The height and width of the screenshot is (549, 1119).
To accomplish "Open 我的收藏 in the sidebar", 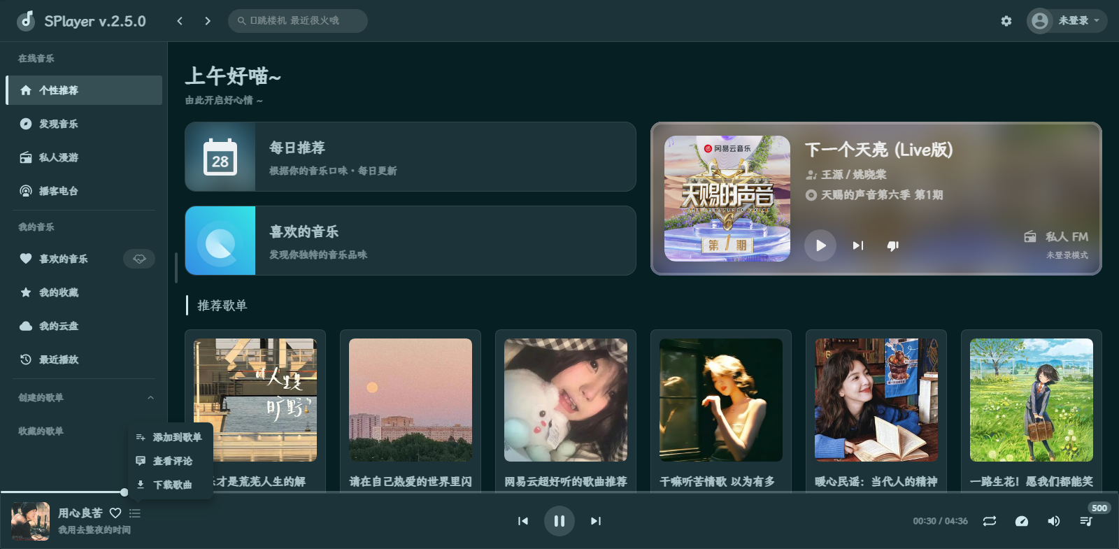I will [x=84, y=292].
